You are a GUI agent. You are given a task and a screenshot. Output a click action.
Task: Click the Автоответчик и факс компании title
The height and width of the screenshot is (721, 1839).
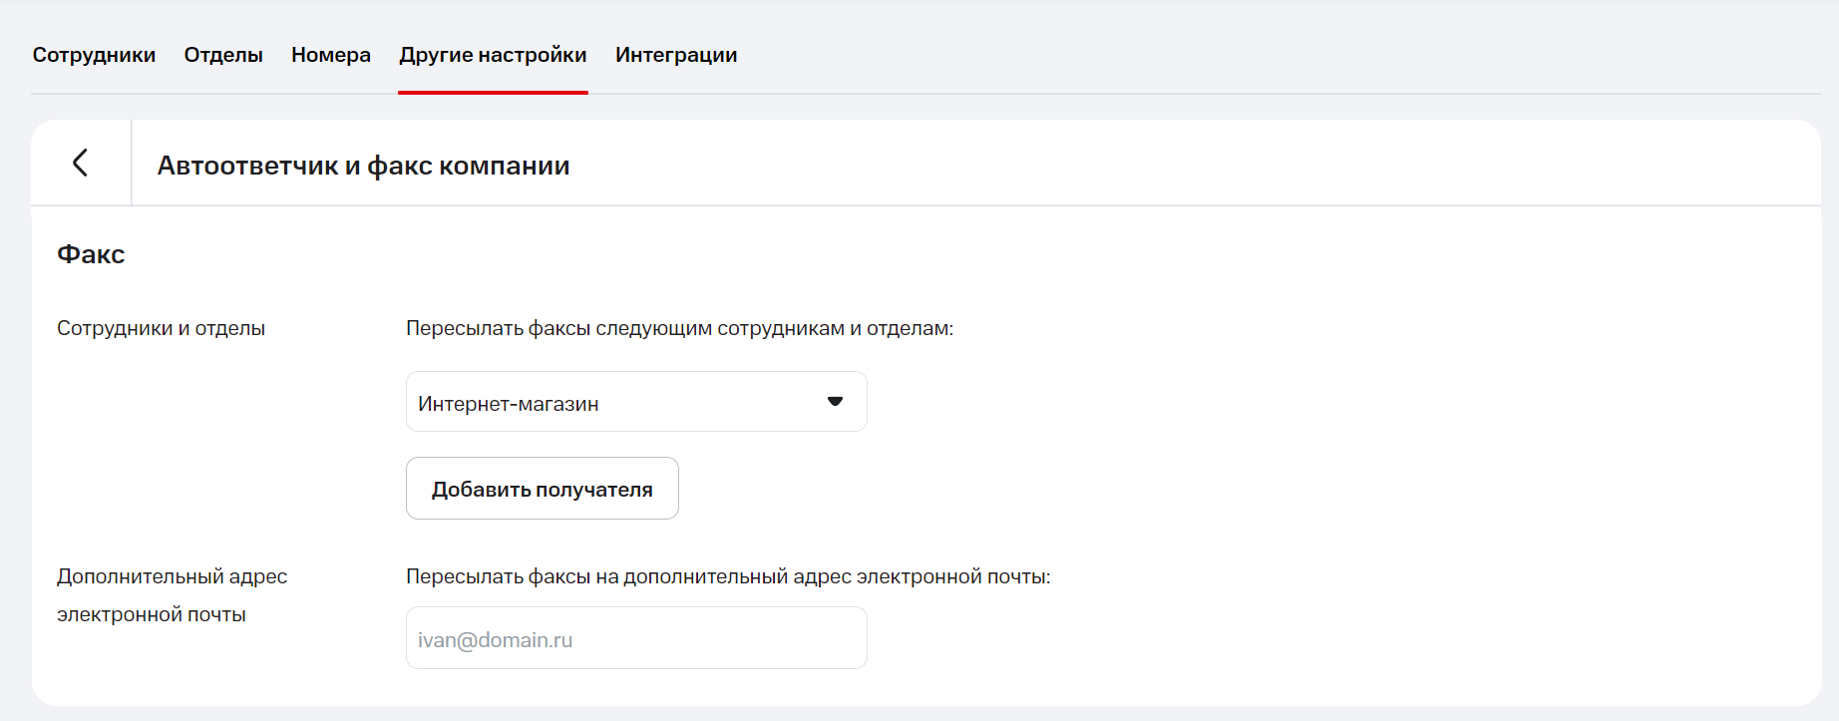(363, 166)
